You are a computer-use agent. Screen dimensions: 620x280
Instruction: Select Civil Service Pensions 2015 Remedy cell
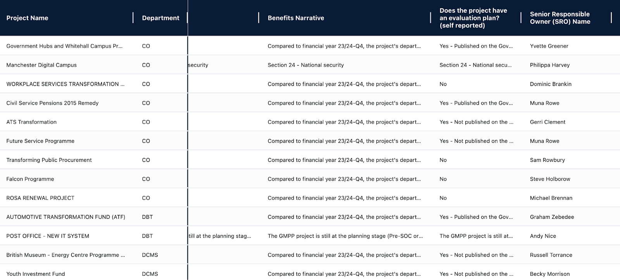pos(52,103)
